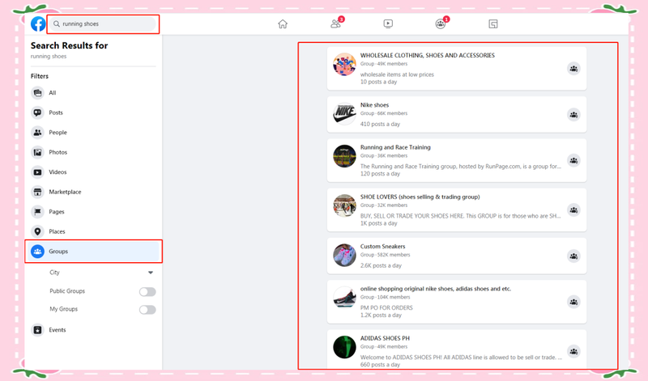This screenshot has height=381, width=648.
Task: Click the blue Groups filter icon
Action: 37,252
